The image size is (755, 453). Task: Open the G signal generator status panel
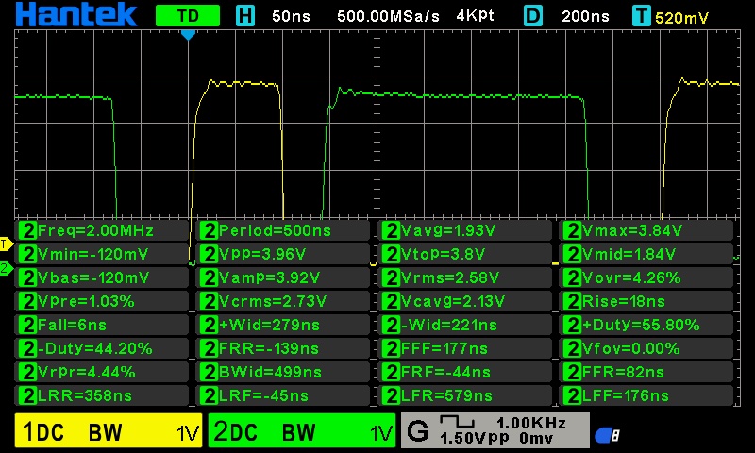495,430
